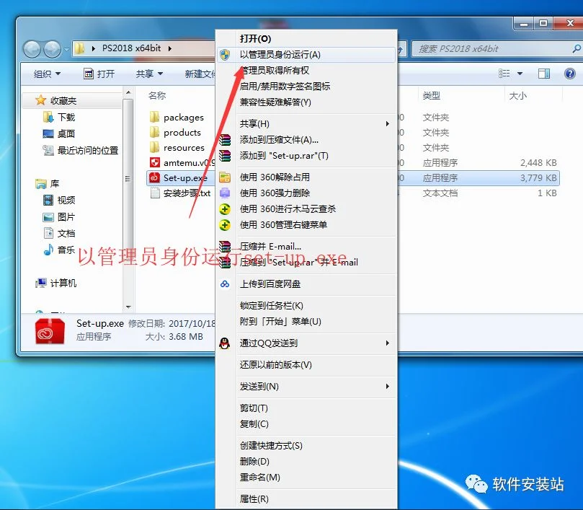Click the 大小 column header
Screen dimensions: 583x510
pos(517,96)
